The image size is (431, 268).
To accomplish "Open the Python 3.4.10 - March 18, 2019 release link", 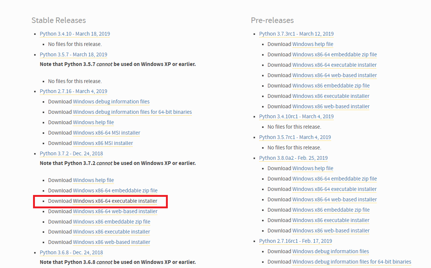I will (75, 34).
